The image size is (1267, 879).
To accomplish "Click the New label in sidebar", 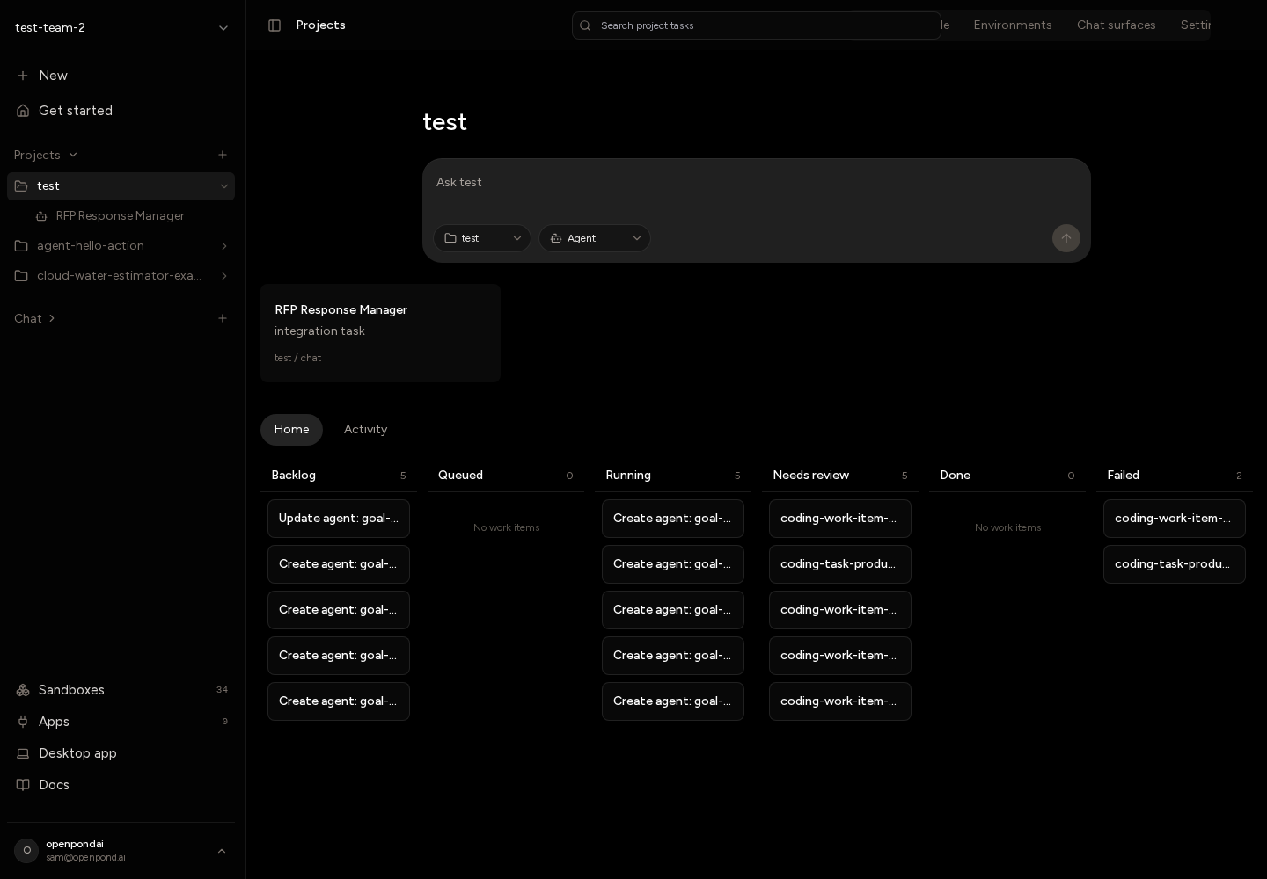I will (53, 76).
